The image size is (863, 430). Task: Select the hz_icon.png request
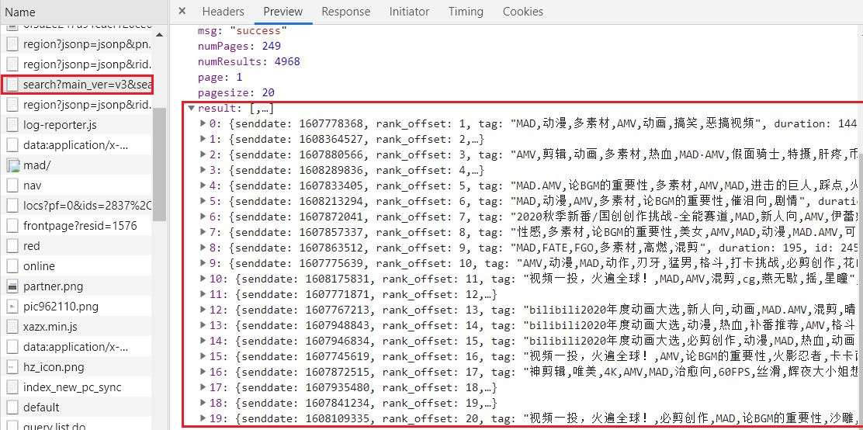(x=76, y=366)
